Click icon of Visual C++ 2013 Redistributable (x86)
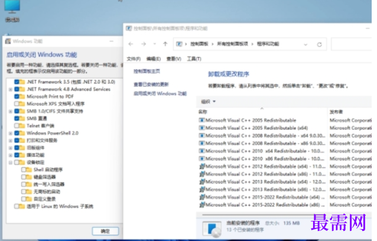The height and width of the screenshot is (241, 377). 202,189
